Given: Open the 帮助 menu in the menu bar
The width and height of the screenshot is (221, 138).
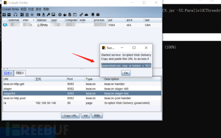Looking at the screenshot, I should 46,9.
